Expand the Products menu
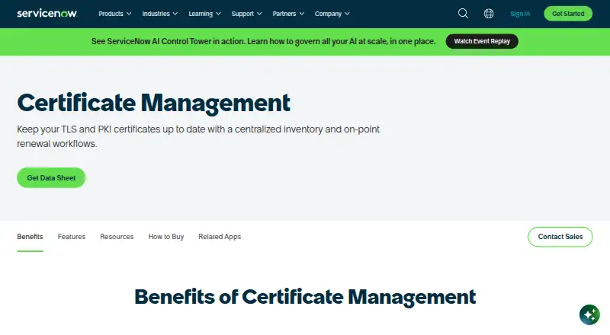This screenshot has height=335, width=610. click(115, 14)
